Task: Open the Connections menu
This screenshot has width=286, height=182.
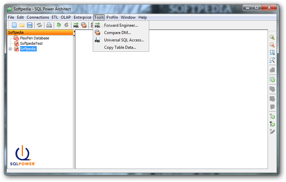Action: click(38, 17)
